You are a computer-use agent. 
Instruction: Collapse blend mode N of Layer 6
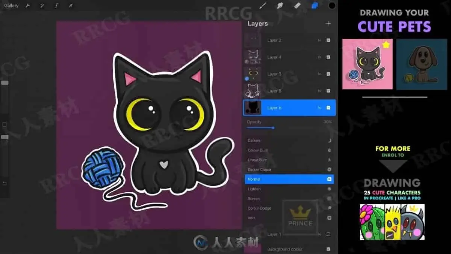pyautogui.click(x=319, y=108)
